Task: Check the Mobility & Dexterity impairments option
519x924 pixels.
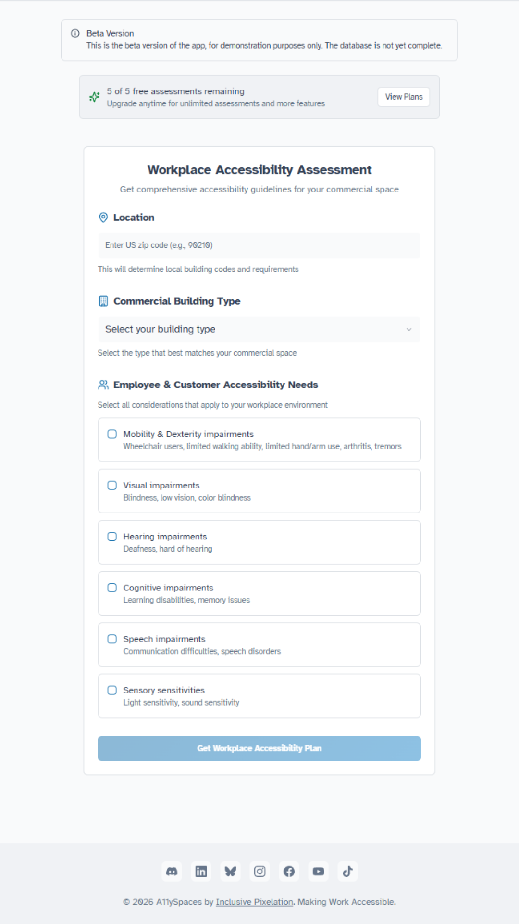Action: (112, 434)
